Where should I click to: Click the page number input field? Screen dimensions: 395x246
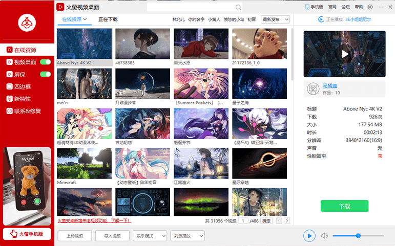243,221
